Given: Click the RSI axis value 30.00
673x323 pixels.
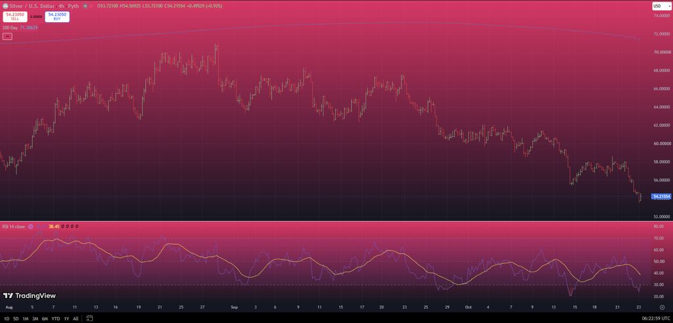Looking at the screenshot, I should coord(659,285).
